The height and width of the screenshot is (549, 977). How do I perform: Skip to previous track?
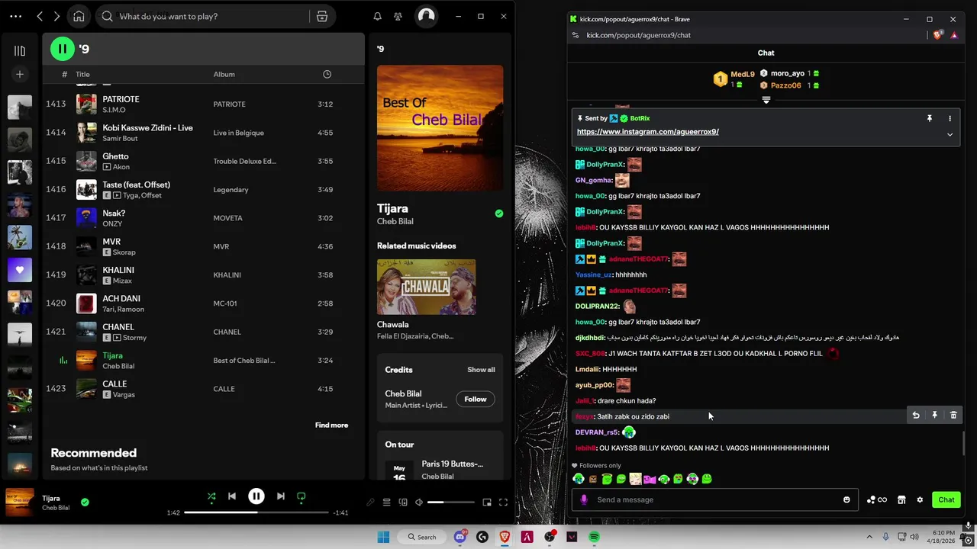232,496
